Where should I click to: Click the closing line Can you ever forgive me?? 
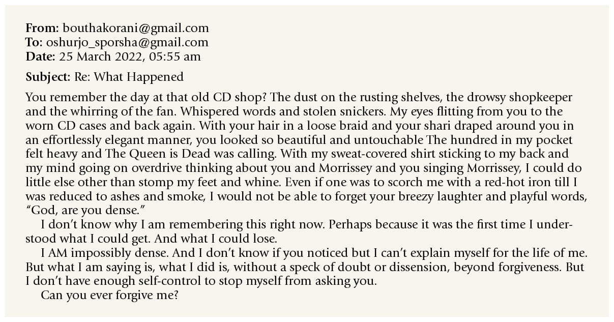[x=109, y=294]
